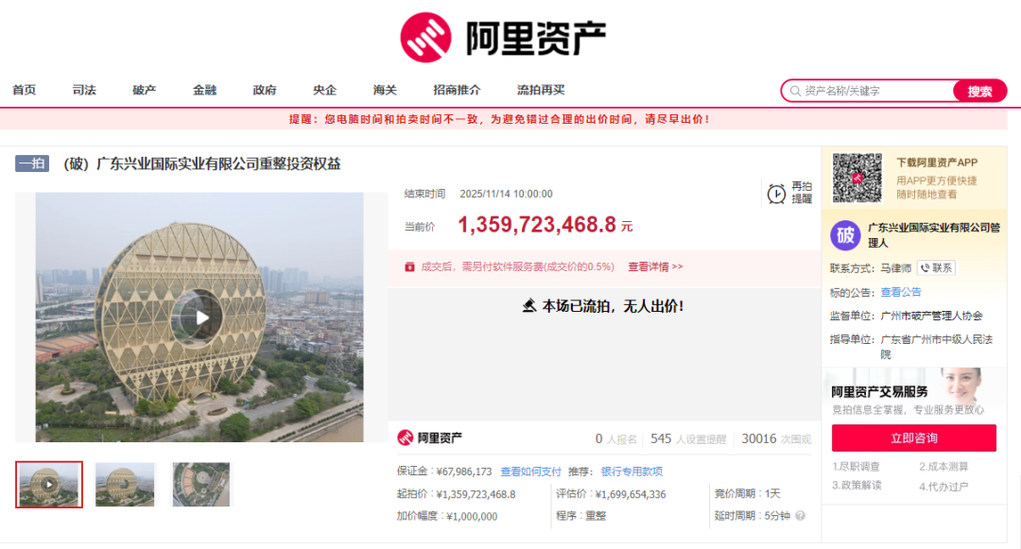This screenshot has height=549, width=1021.
Task: Open the 查看公告 link
Action: [x=901, y=292]
